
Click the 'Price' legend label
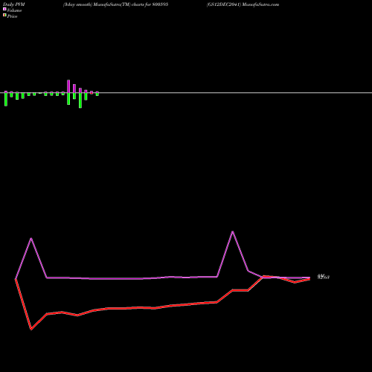pos(12,16)
